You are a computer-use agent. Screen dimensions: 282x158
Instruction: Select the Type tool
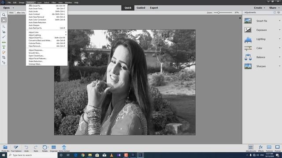point(4,47)
